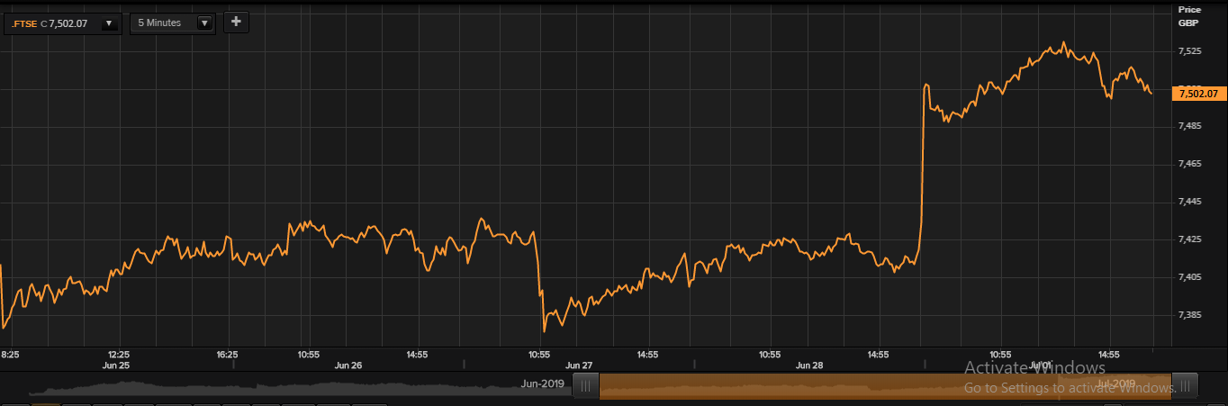Click the Jun 27 date label

(579, 365)
